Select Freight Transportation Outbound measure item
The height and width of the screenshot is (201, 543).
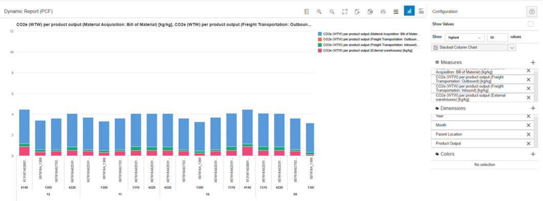(483, 79)
